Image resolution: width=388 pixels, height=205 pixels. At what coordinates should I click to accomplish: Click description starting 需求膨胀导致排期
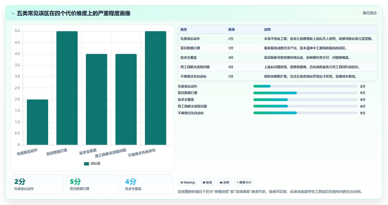pyautogui.click(x=307, y=58)
